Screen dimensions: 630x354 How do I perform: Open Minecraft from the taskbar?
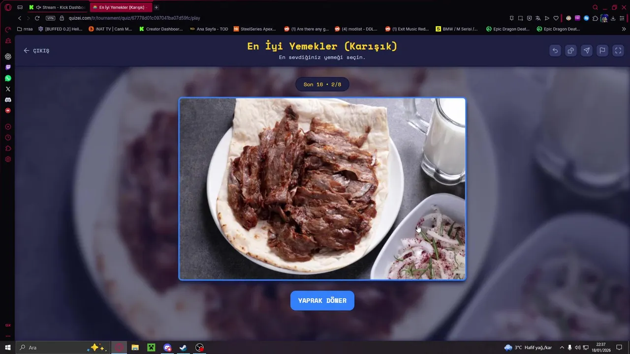151,348
